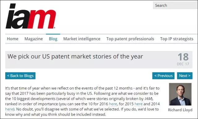Go to the Next blog post

[185, 76]
